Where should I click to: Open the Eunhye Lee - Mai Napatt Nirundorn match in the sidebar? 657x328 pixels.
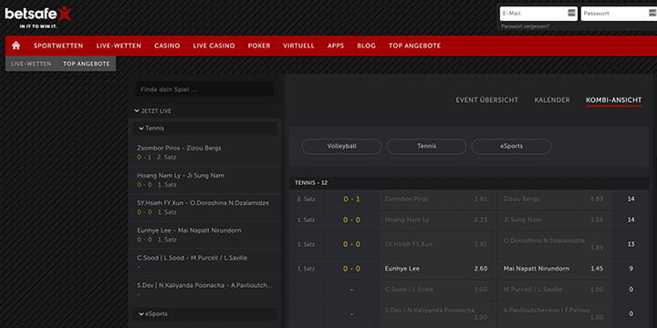click(x=204, y=235)
